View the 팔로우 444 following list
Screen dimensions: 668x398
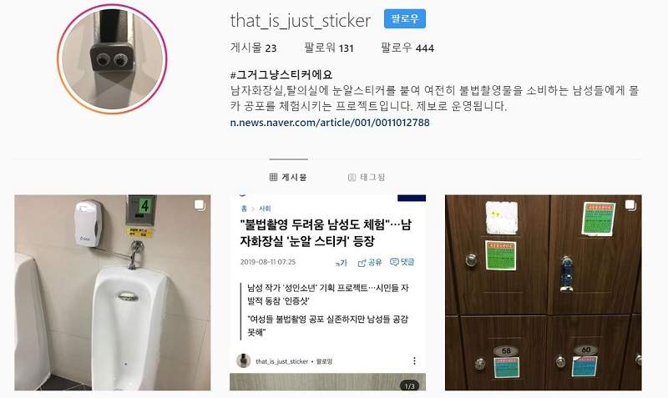[x=407, y=48]
